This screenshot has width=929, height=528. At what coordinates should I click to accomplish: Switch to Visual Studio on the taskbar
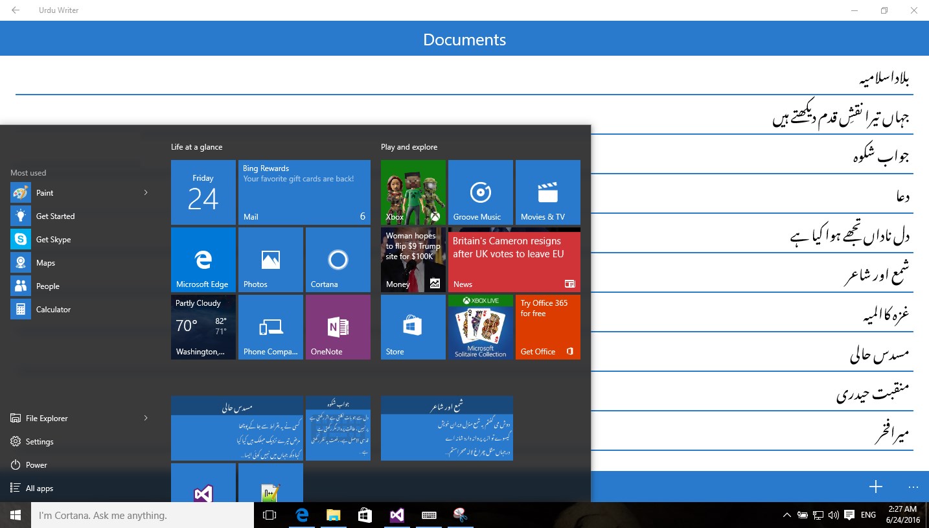[396, 515]
